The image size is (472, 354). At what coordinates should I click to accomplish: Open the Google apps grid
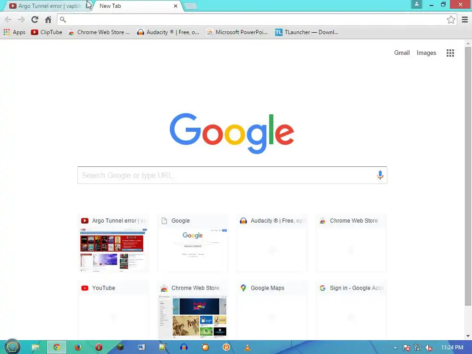click(x=450, y=53)
